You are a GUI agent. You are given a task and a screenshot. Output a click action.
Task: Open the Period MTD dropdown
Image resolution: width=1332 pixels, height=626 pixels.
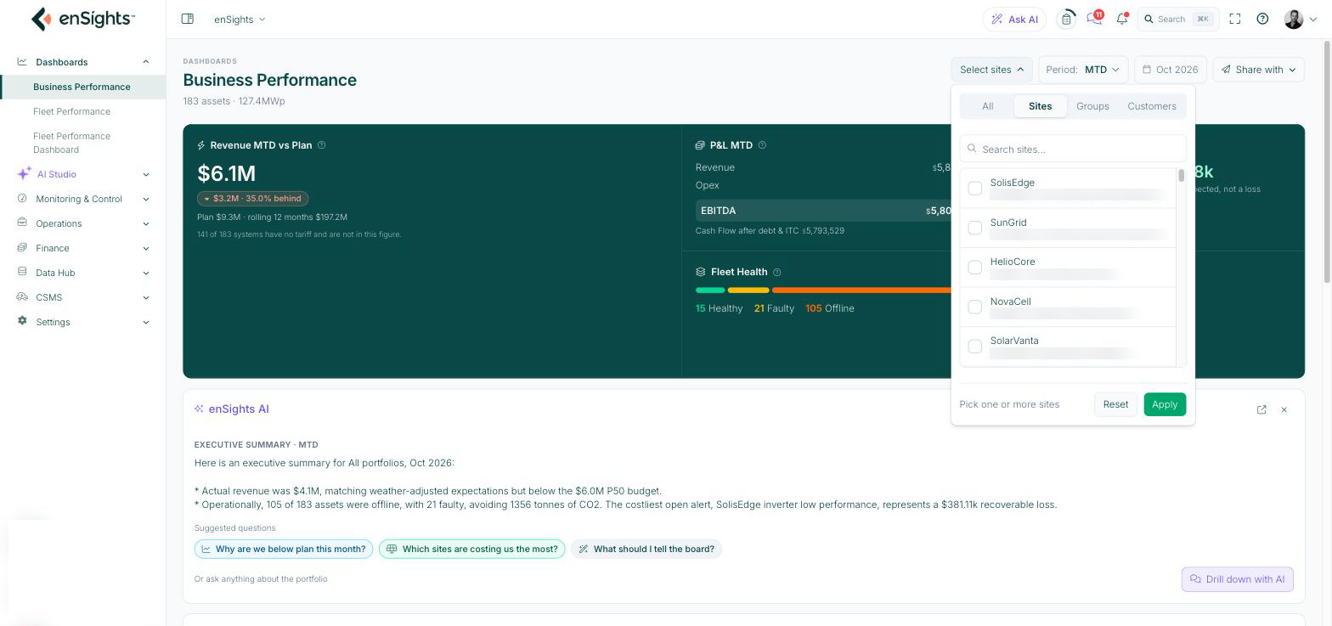pyautogui.click(x=1082, y=70)
